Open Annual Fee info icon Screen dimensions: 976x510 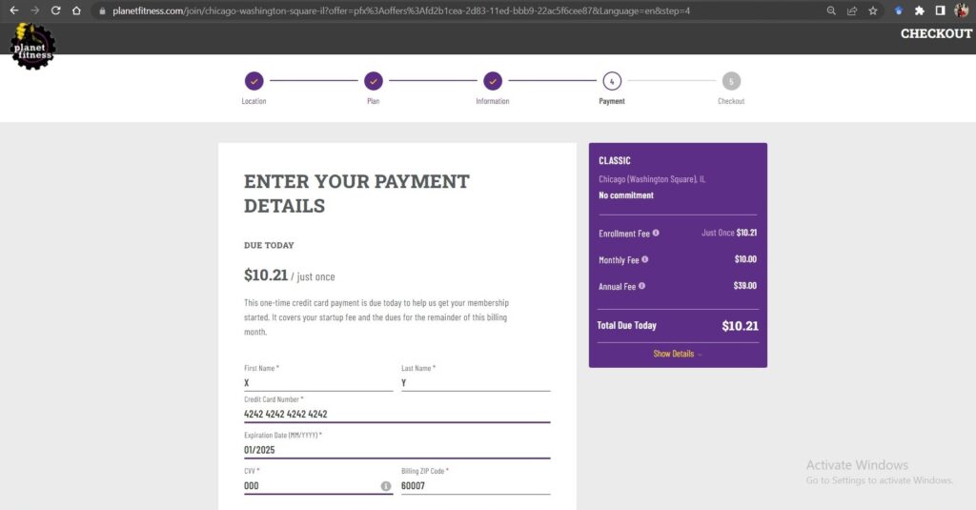click(641, 286)
